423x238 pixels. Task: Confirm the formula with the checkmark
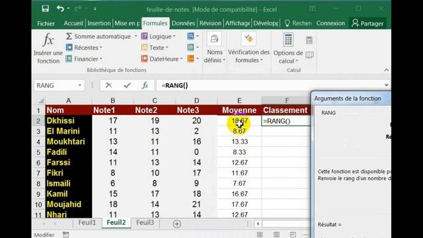click(x=127, y=85)
